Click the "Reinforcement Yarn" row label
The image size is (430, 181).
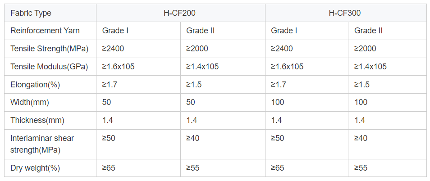click(45, 31)
